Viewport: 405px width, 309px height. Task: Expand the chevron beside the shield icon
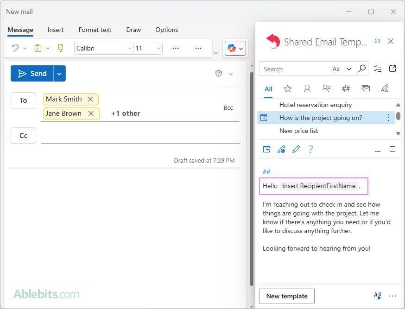231,74
